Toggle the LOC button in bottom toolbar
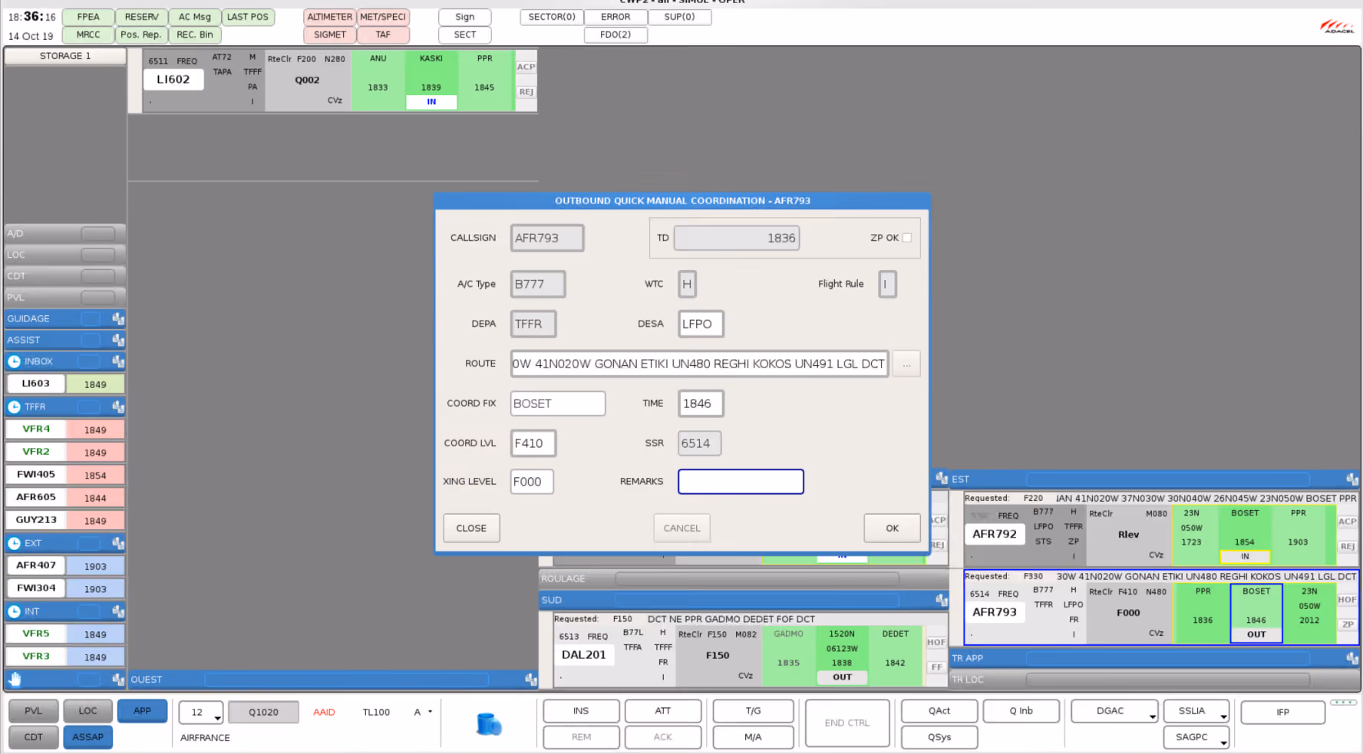 point(87,711)
